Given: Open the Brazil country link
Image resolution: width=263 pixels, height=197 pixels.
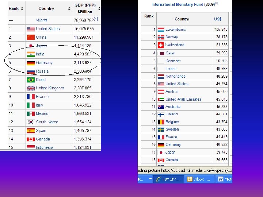Looking at the screenshot, I should (x=41, y=80).
